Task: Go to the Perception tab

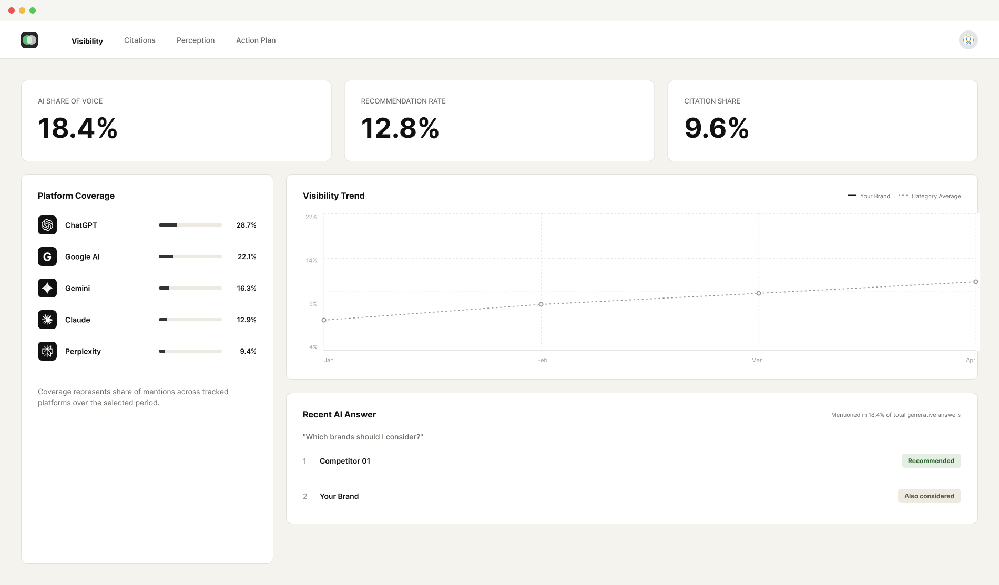Action: point(196,40)
